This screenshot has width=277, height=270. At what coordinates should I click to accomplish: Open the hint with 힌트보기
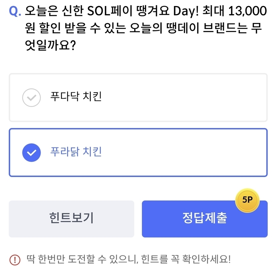[71, 219]
